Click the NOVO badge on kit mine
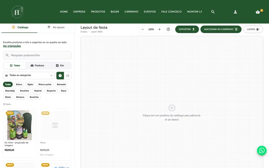Image resolution: width=269 pixels, height=168 pixels. pos(10,113)
